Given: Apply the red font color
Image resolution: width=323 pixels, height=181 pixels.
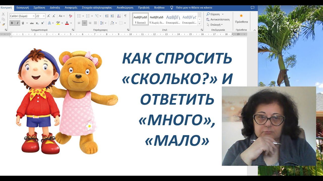Looking at the screenshot, I should (67, 23).
